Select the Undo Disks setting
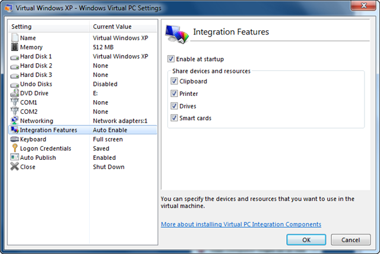 pos(83,84)
